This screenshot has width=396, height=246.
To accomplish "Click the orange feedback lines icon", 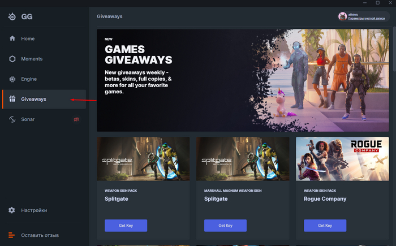I will [12, 235].
